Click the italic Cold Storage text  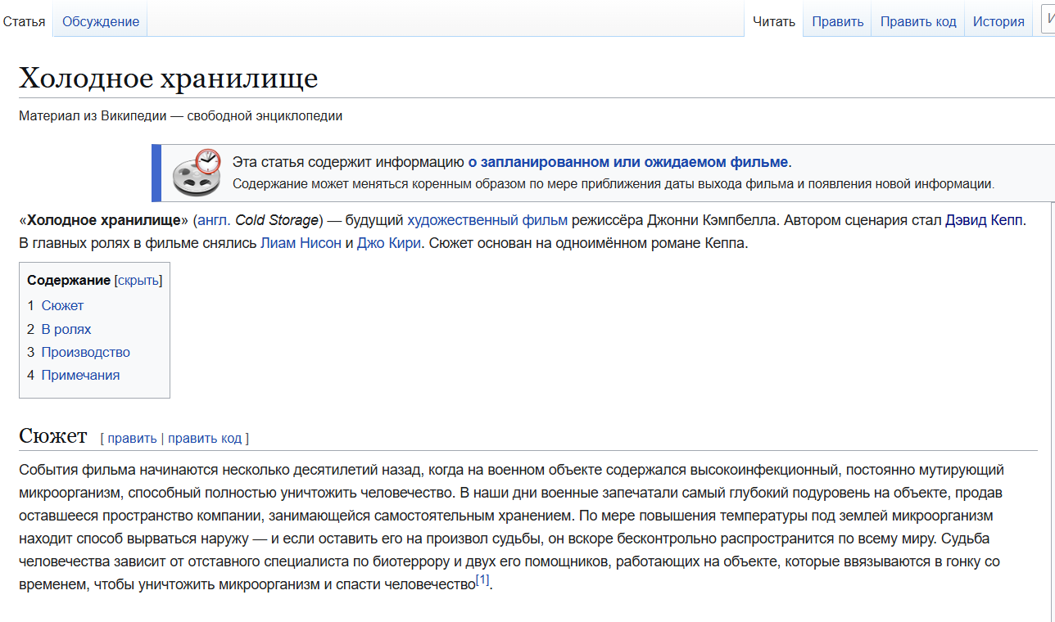coord(276,220)
